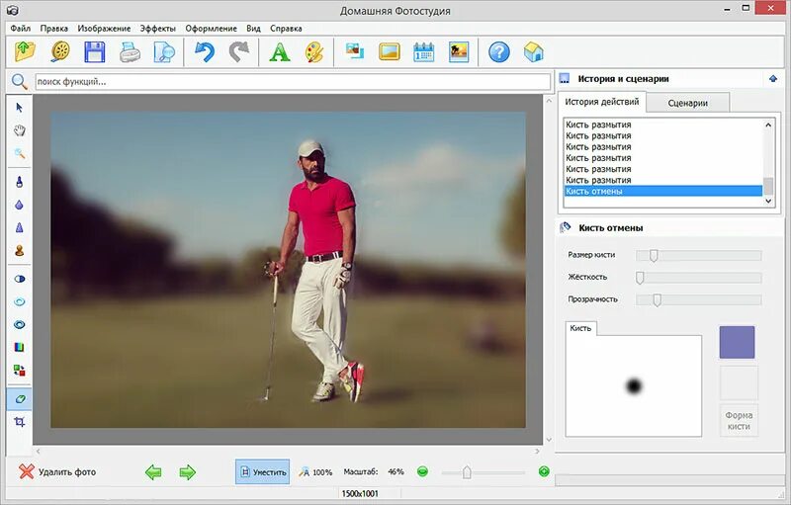Click the Размер кисти slider
The image size is (791, 505).
pyautogui.click(x=699, y=256)
